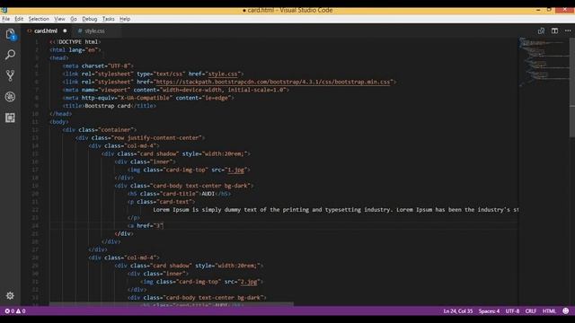Click the X-UA-Compatible meta line
The width and height of the screenshot is (575, 323).
pos(148,98)
